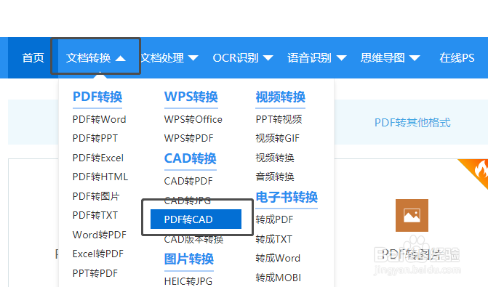Select 转成PDF ebook conversion

pos(274,219)
